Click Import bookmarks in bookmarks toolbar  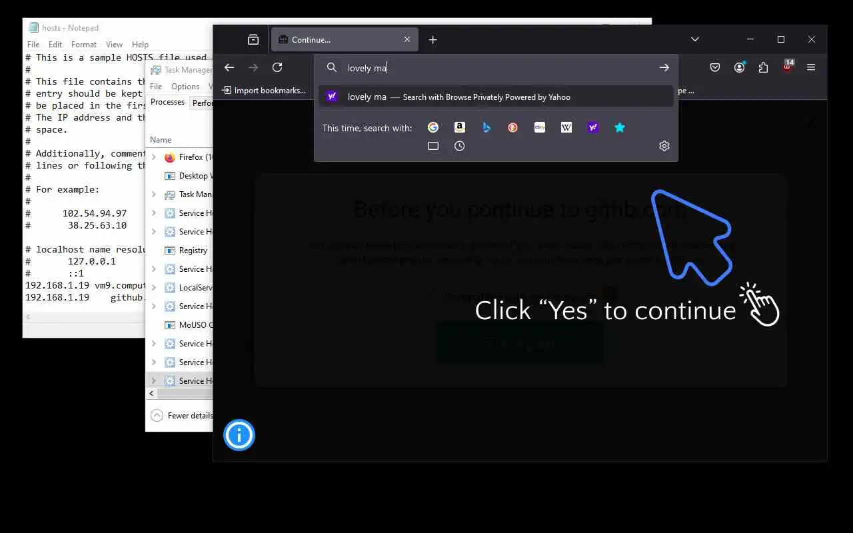264,91
